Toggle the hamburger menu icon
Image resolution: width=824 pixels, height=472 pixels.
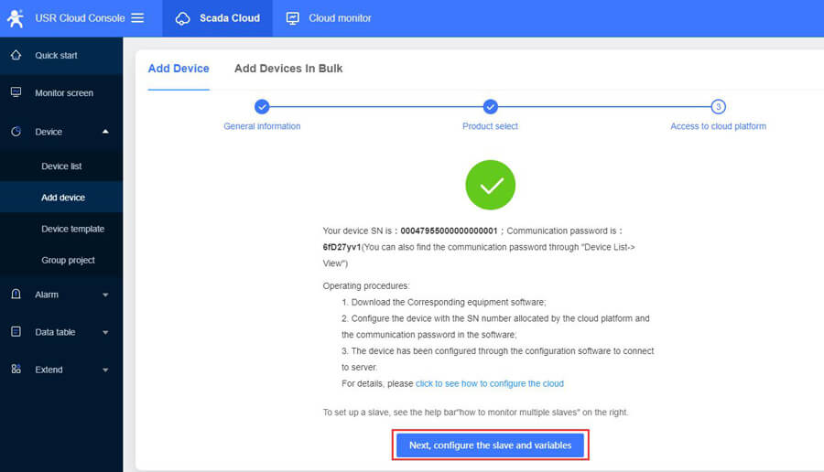pos(137,18)
